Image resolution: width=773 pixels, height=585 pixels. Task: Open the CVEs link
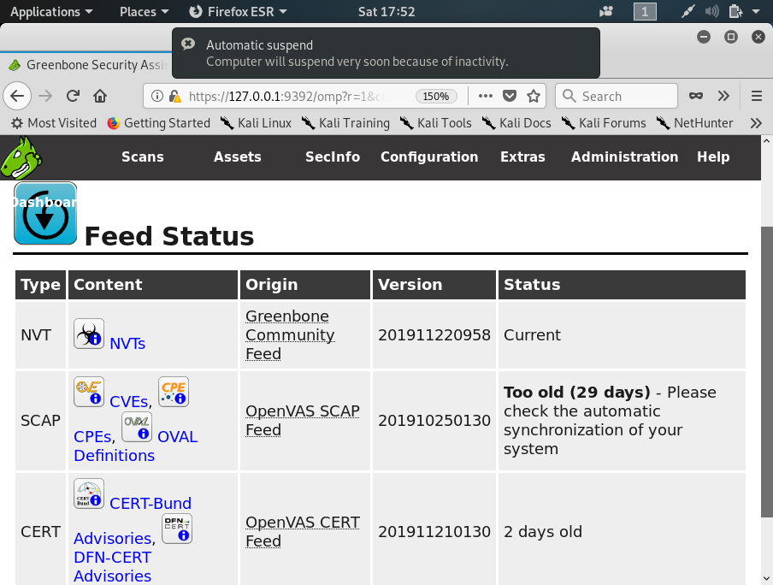pos(129,401)
